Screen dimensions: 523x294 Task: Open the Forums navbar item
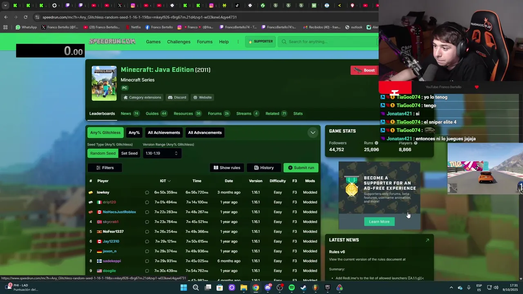pyautogui.click(x=205, y=42)
